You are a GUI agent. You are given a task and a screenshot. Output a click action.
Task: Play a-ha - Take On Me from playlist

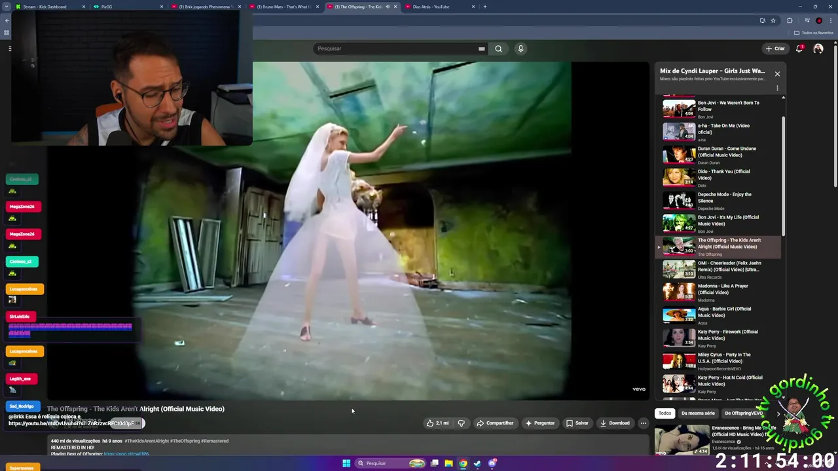pyautogui.click(x=718, y=132)
